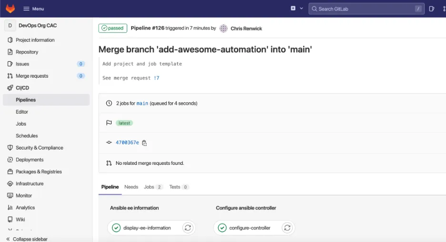The height and width of the screenshot is (242, 446).
Task: Click the main branch link
Action: pos(142,103)
